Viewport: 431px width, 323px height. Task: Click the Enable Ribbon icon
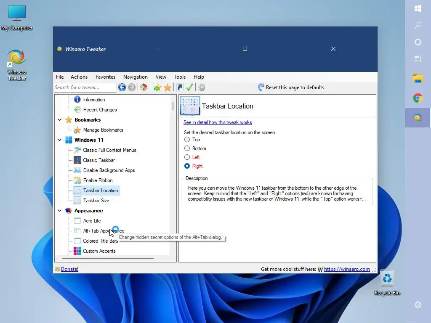[77, 180]
